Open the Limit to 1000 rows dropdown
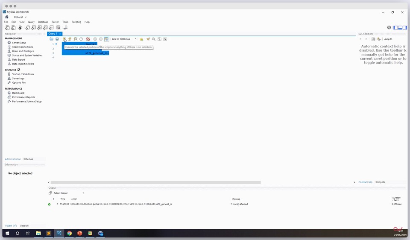Image resolution: width=410 pixels, height=240 pixels. coord(124,39)
